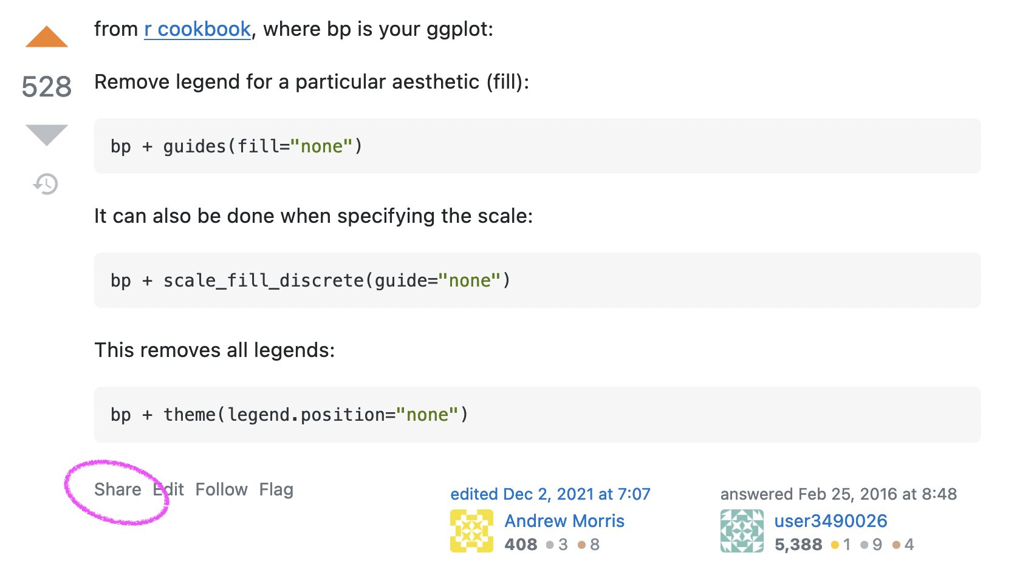The height and width of the screenshot is (578, 1017).
Task: Click the Edit link under answer
Action: pos(170,490)
